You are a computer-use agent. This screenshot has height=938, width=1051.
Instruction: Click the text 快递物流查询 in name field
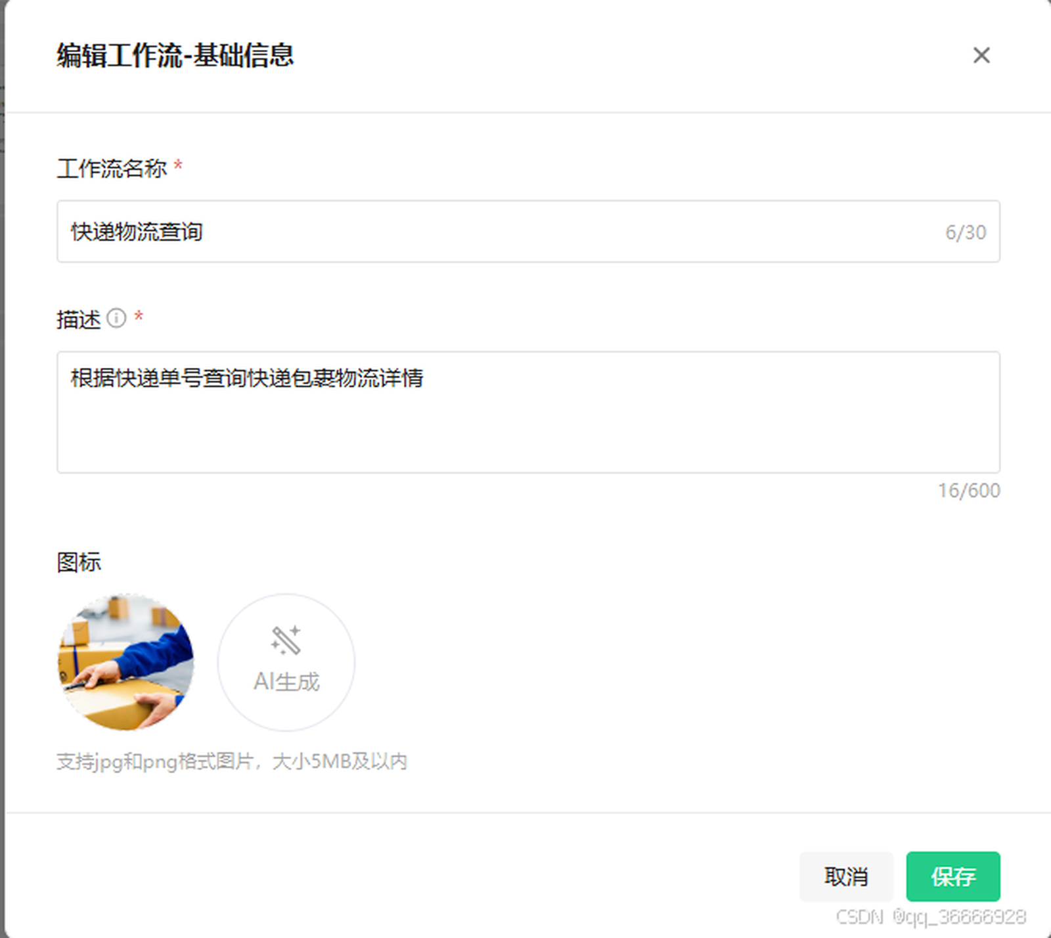click(x=137, y=232)
